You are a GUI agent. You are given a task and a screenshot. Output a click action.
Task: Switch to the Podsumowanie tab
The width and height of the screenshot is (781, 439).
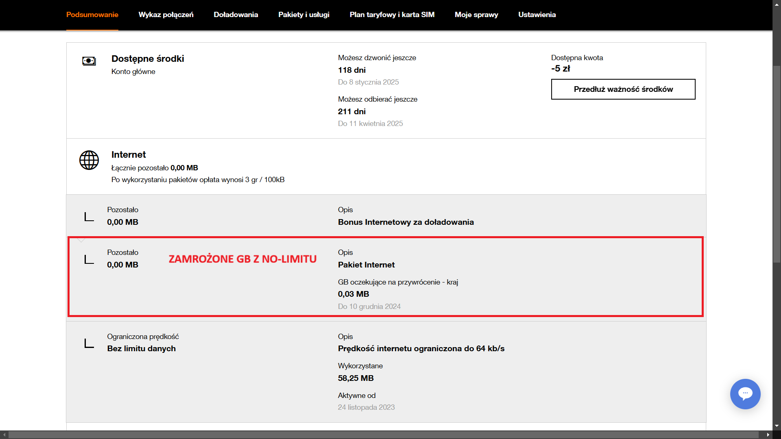coord(92,15)
